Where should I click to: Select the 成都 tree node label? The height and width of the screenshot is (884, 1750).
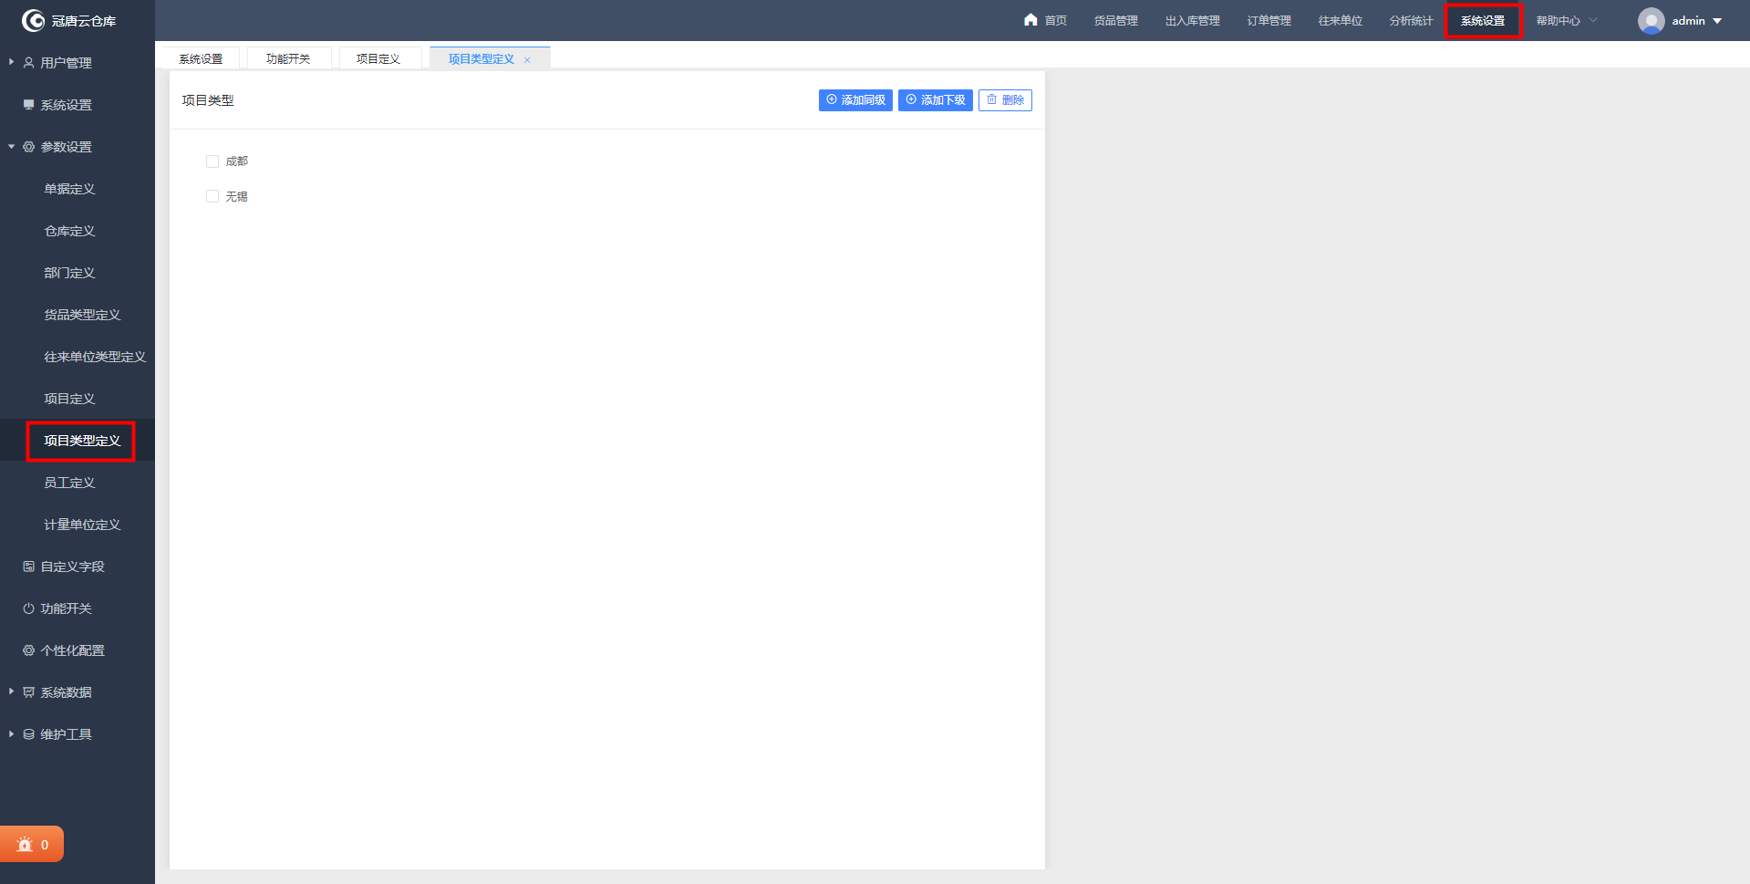pos(237,161)
